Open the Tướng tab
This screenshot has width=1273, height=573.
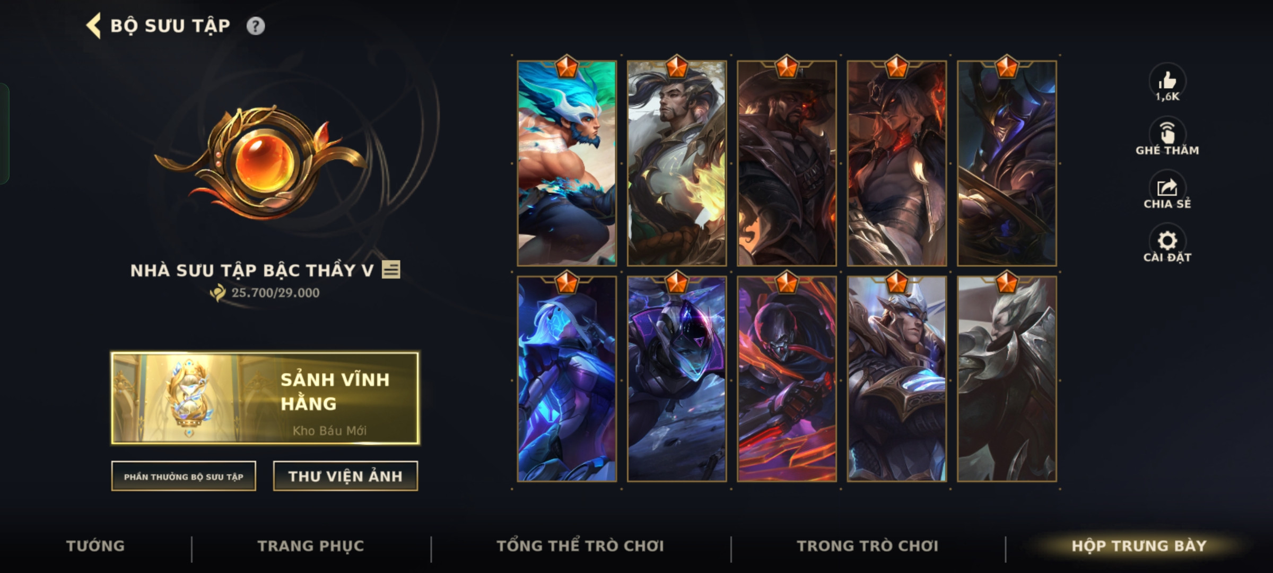coord(95,546)
